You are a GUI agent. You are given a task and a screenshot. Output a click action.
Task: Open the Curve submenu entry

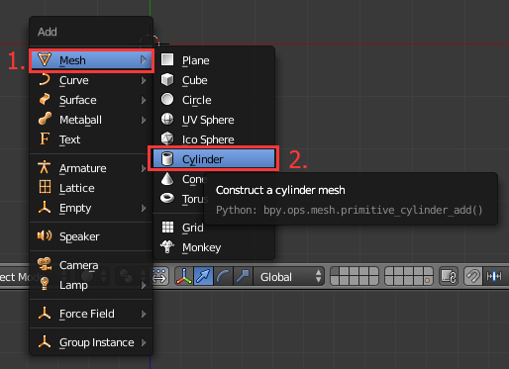[91, 80]
